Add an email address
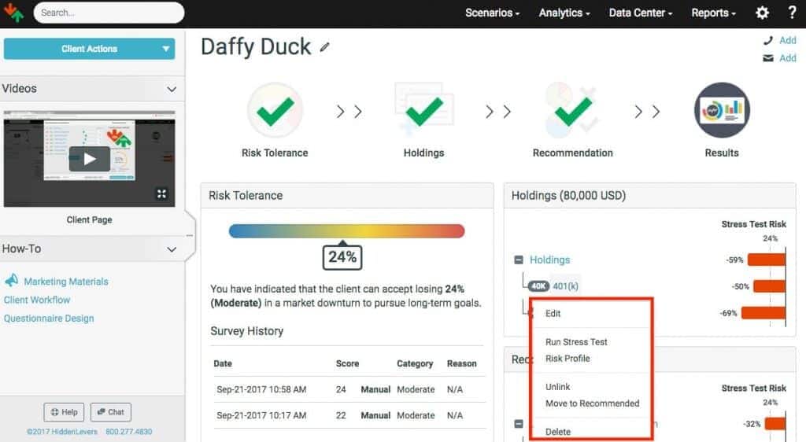 [787, 58]
